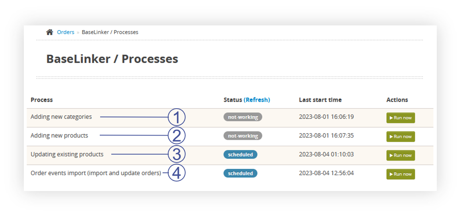Screen dimensions: 465x216
Task: Run the Order events import process now
Action: pos(401,174)
